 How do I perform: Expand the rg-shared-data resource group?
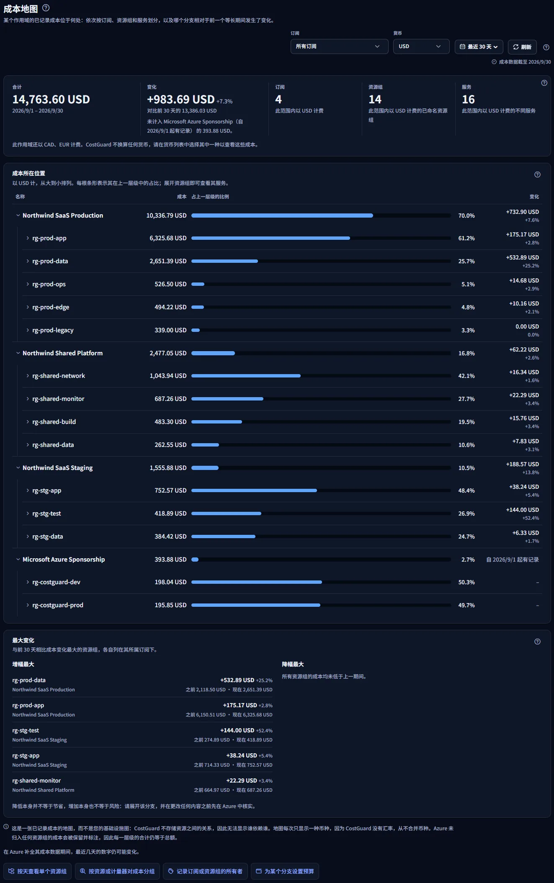tap(28, 445)
